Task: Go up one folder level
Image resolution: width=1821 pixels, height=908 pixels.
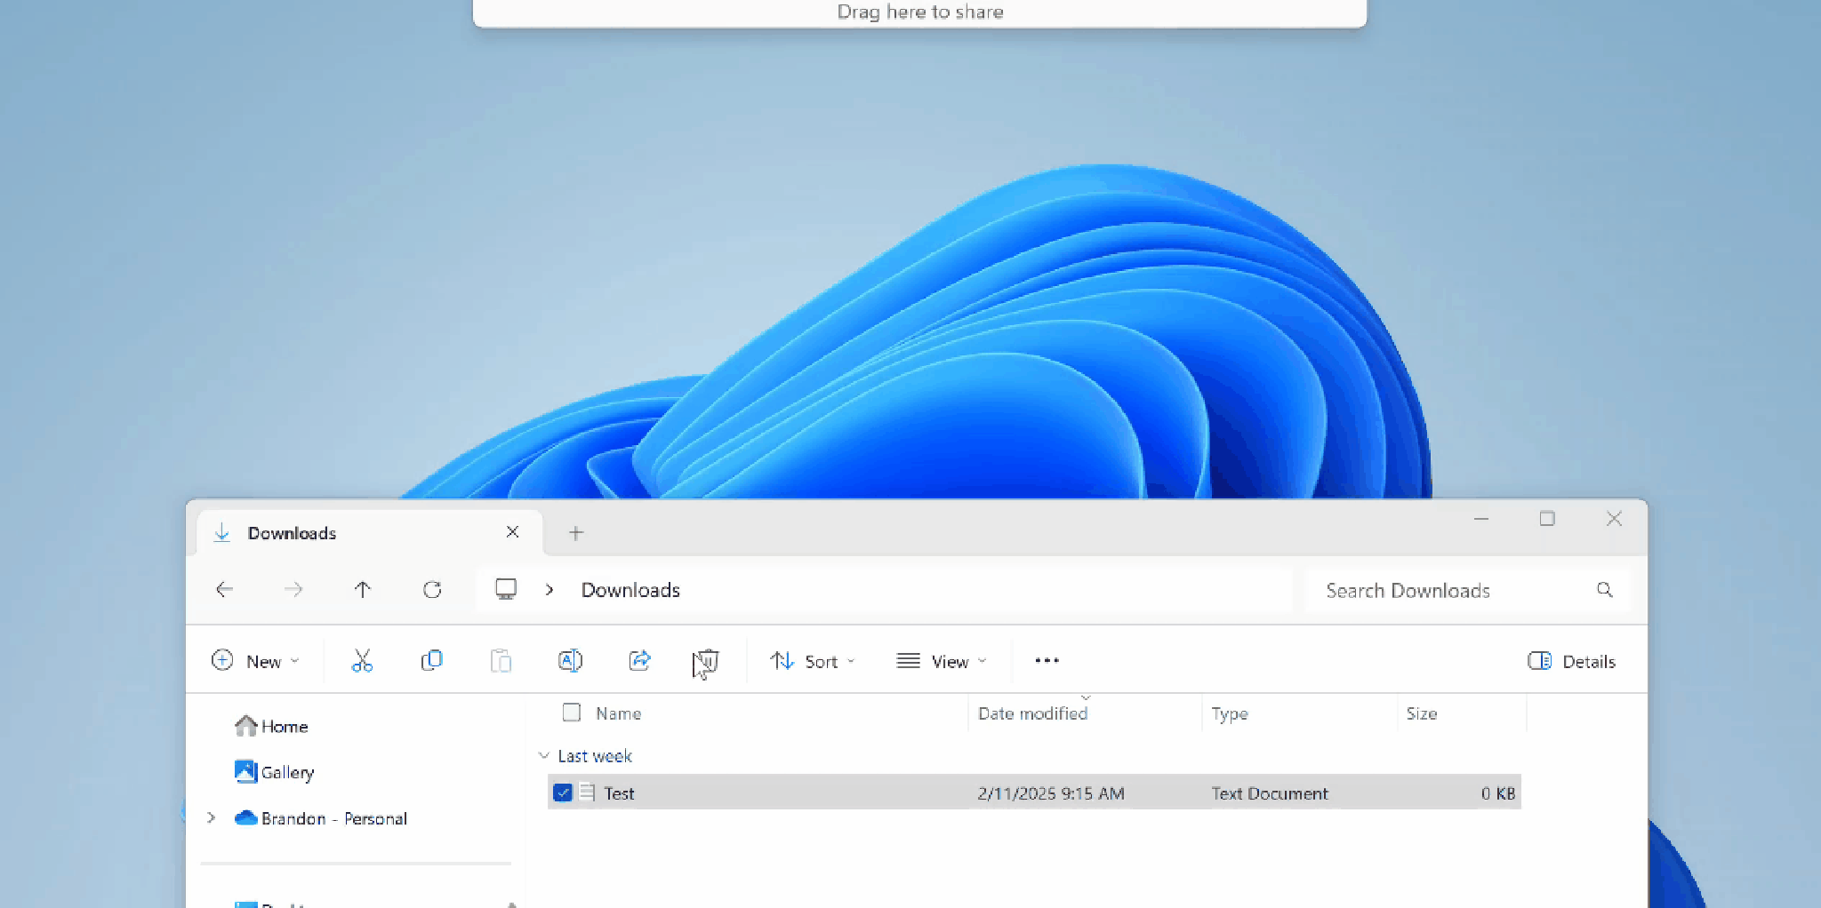Action: pos(363,590)
